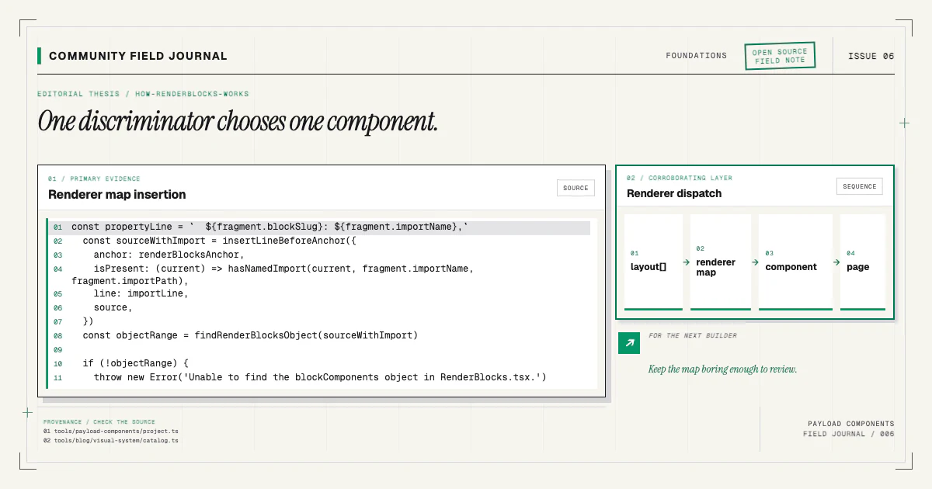Click the OPEN SOURCE FIELD NOTE stamp
The width and height of the screenshot is (932, 489).
point(780,56)
